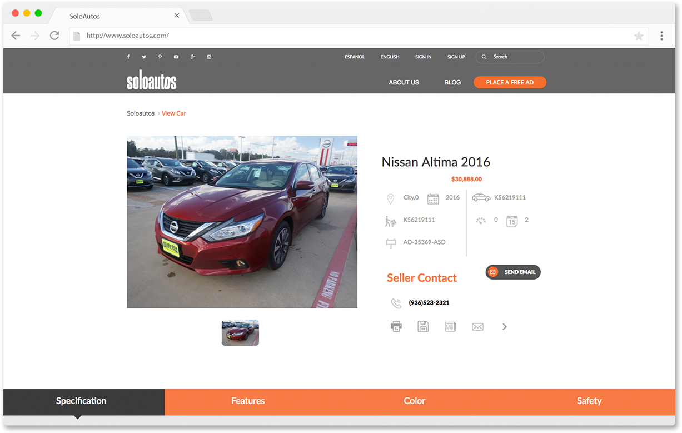Image resolution: width=682 pixels, height=433 pixels.
Task: Switch to the Color tab
Action: pyautogui.click(x=415, y=402)
